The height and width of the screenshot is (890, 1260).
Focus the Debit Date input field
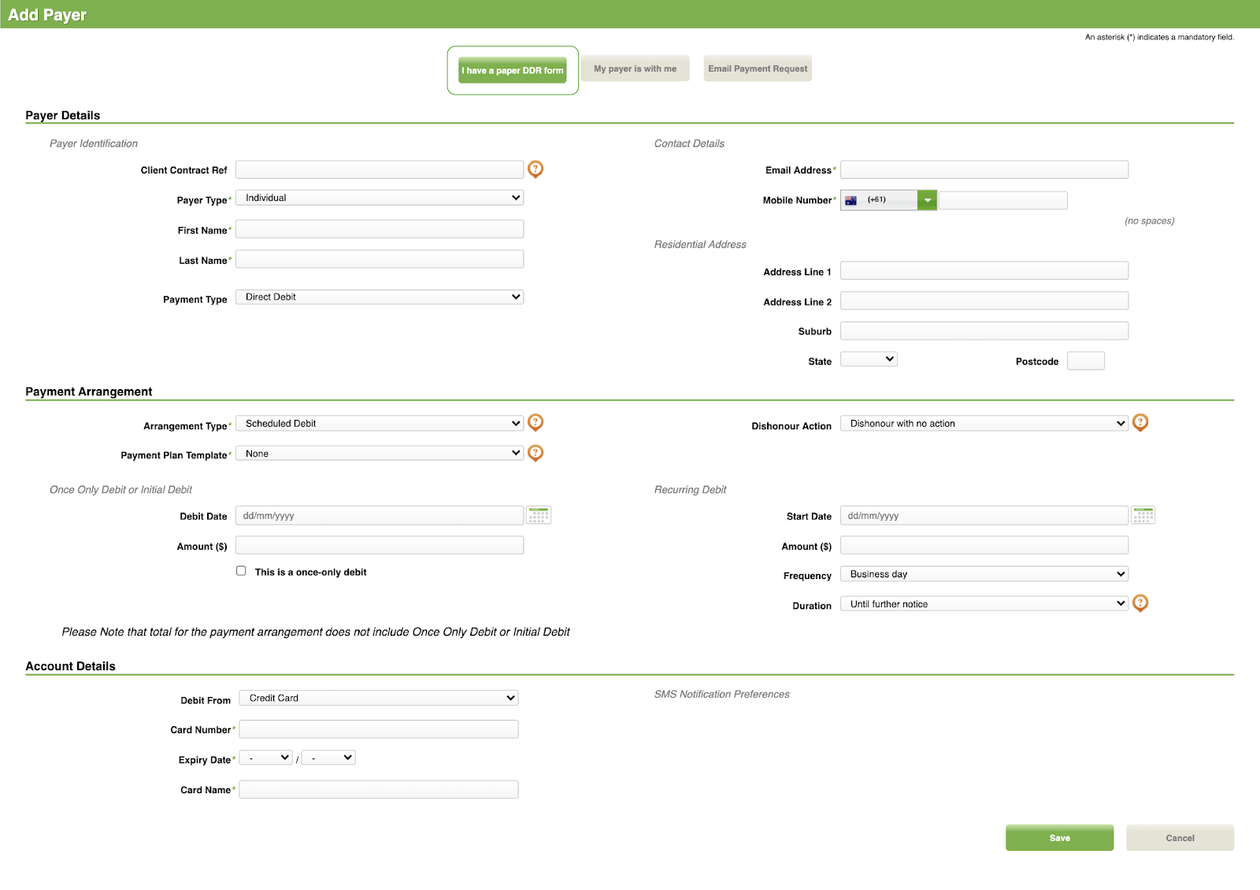(380, 515)
